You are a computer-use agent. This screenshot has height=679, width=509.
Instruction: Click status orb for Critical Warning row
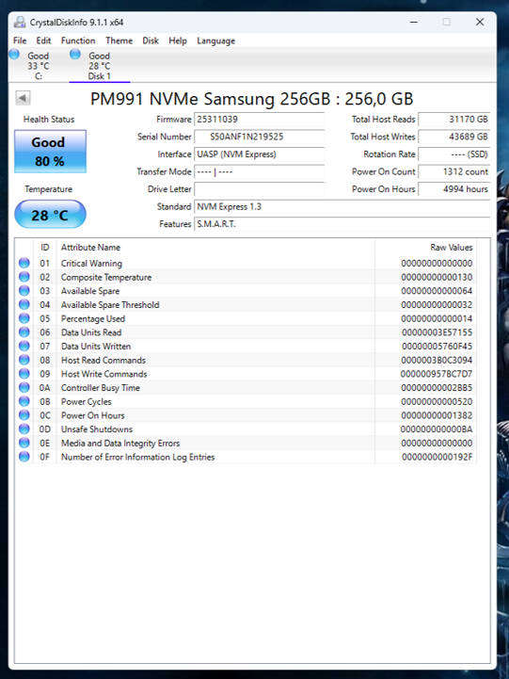click(x=24, y=263)
